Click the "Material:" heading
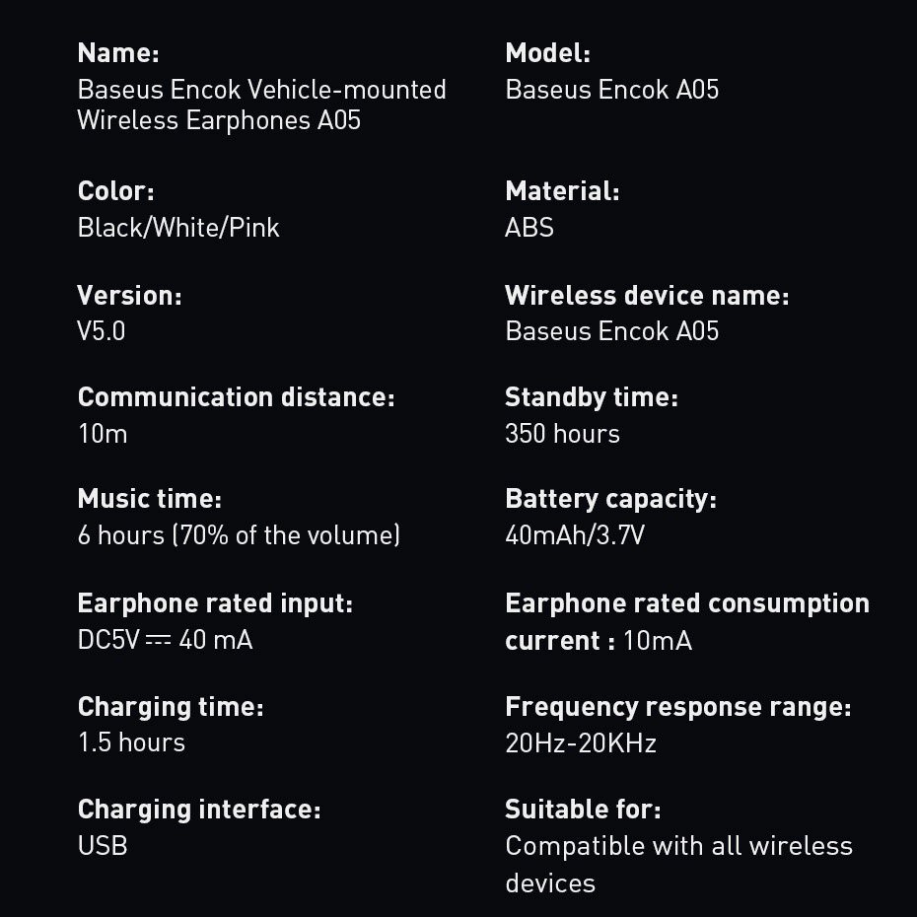This screenshot has width=917, height=917. tap(562, 191)
